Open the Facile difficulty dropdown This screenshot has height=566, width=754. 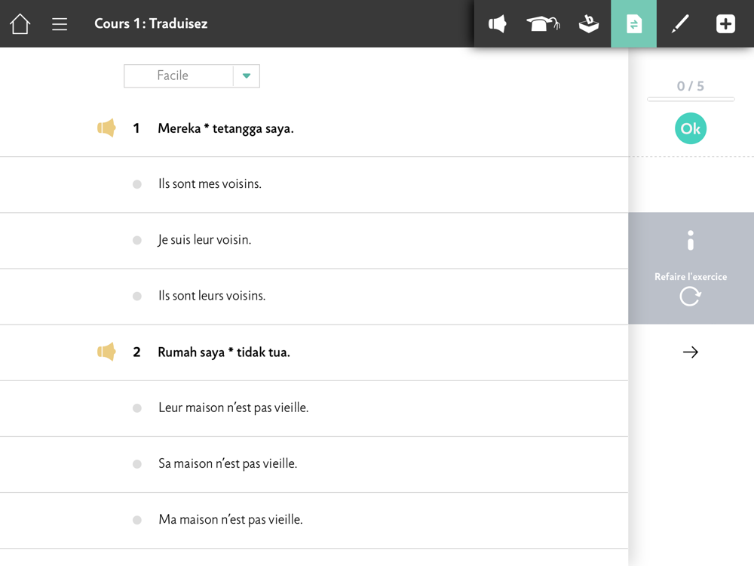pyautogui.click(x=179, y=75)
